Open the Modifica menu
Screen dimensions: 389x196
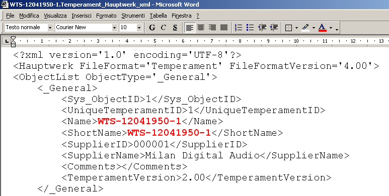tap(29, 16)
